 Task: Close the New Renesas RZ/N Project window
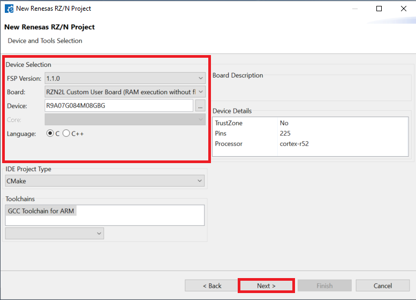pos(404,9)
